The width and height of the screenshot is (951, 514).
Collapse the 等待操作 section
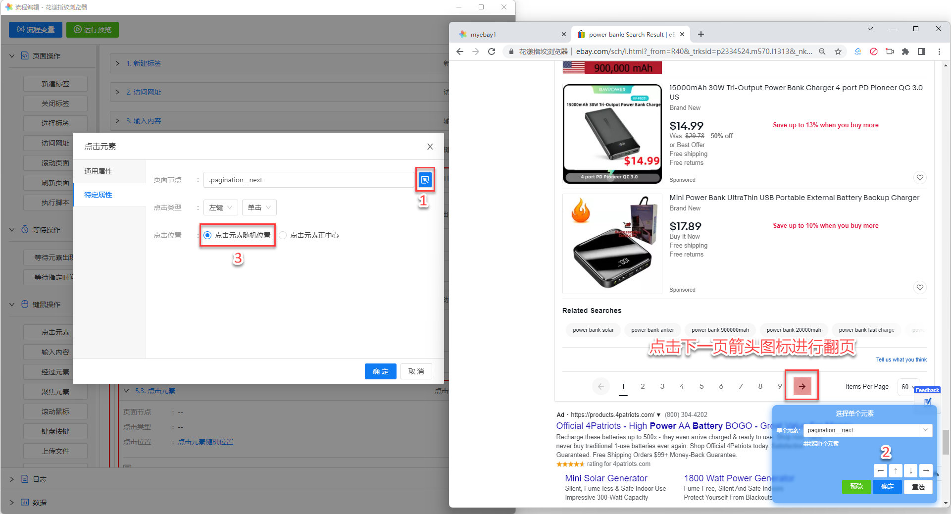point(12,230)
